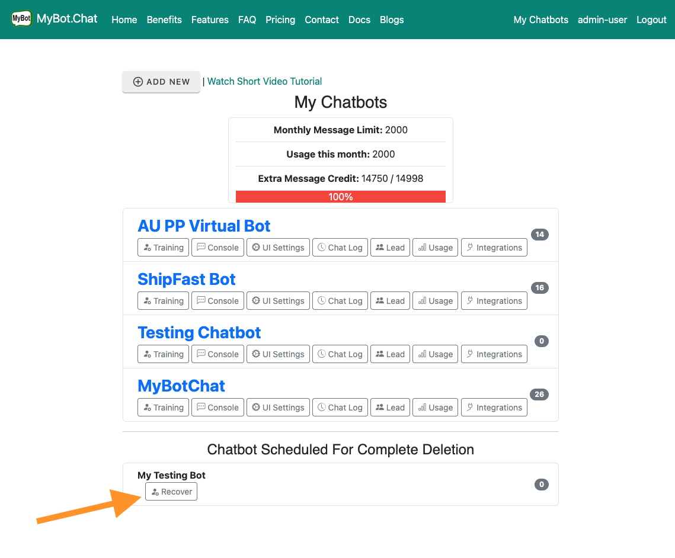The height and width of the screenshot is (558, 675).
Task: Open the Pricing menu item
Action: click(x=280, y=20)
